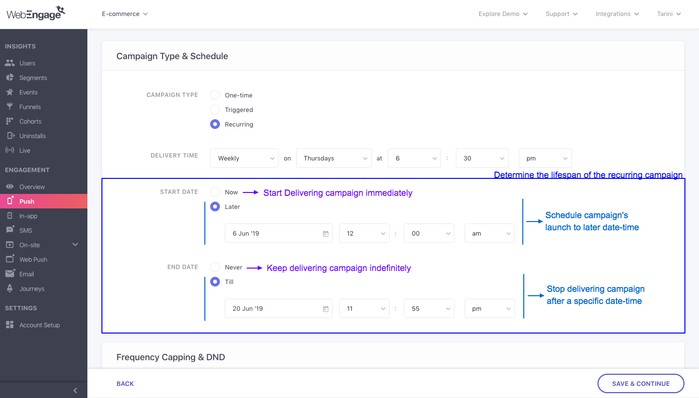Click the Frequency Capping & DND heading

171,357
